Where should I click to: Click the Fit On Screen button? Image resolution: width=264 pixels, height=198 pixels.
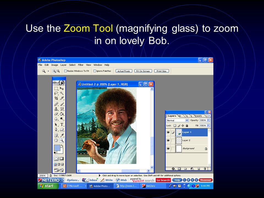143,71
